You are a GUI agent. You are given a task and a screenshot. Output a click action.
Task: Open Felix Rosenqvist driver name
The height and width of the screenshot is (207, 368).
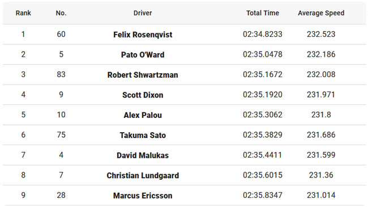(x=143, y=35)
